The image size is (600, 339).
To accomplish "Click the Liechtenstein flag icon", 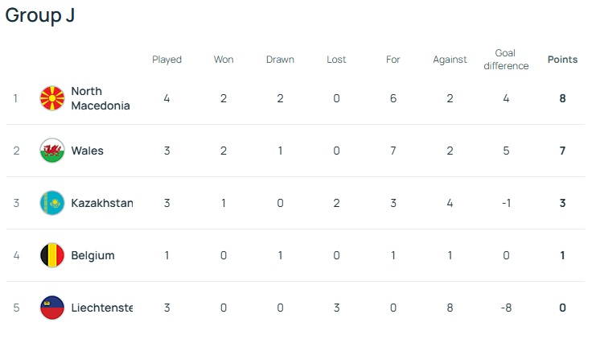I will tap(52, 308).
